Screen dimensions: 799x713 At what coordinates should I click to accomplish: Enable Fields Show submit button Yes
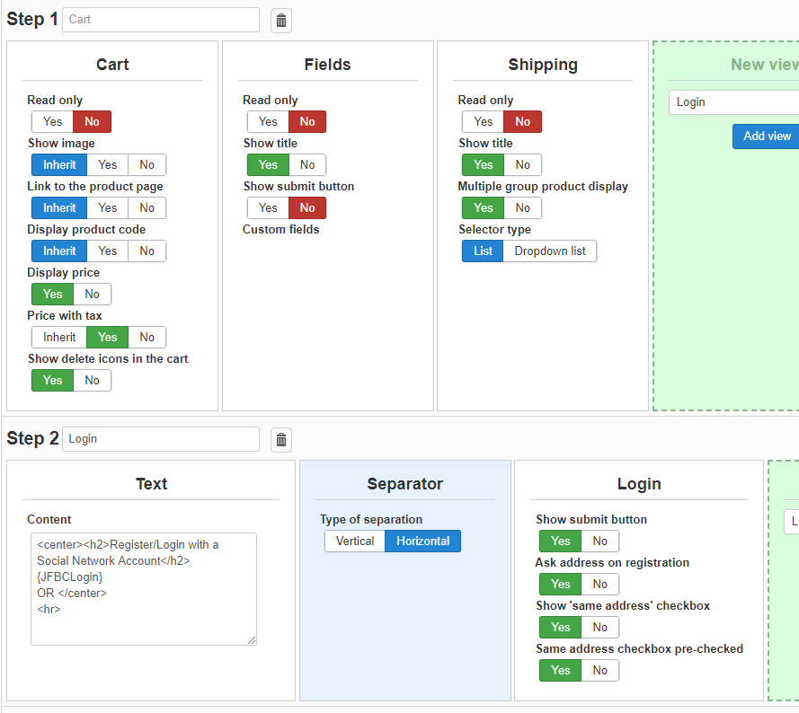(268, 208)
